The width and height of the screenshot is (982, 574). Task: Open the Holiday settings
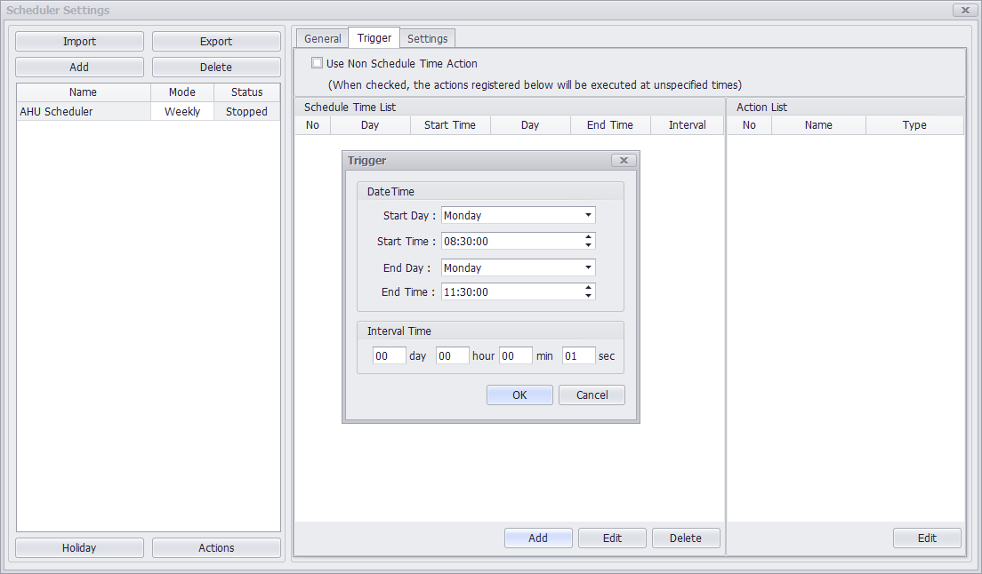(x=79, y=548)
